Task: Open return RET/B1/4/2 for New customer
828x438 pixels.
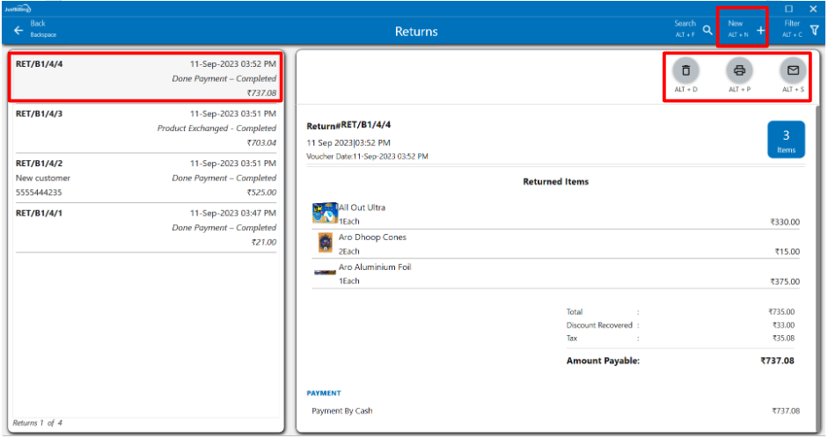Action: [145, 178]
